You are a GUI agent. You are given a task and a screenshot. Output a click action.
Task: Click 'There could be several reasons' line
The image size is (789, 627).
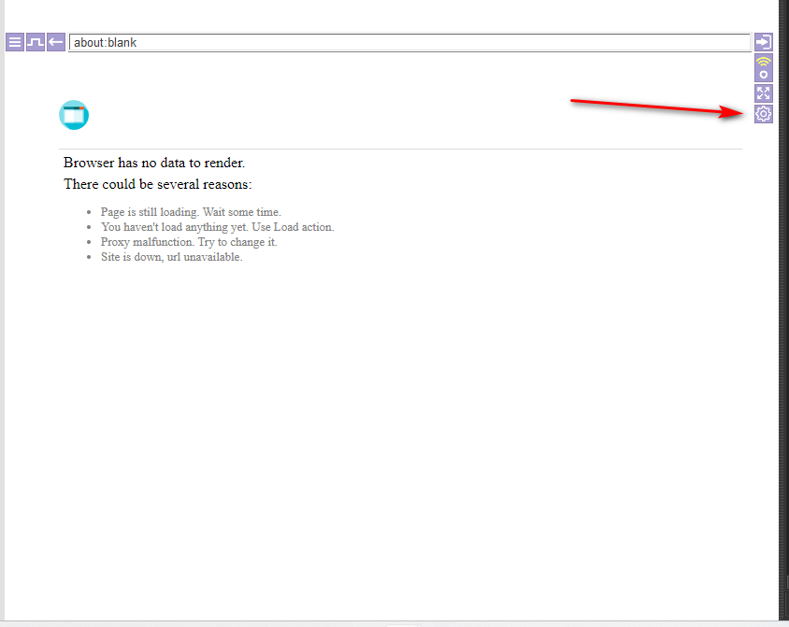tap(157, 184)
